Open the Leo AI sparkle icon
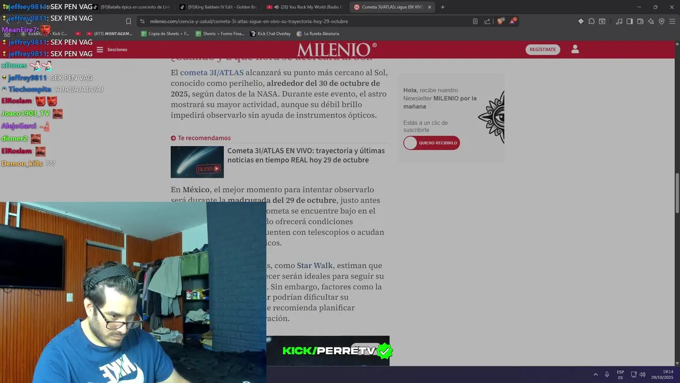Image resolution: width=680 pixels, height=383 pixels. [x=651, y=21]
